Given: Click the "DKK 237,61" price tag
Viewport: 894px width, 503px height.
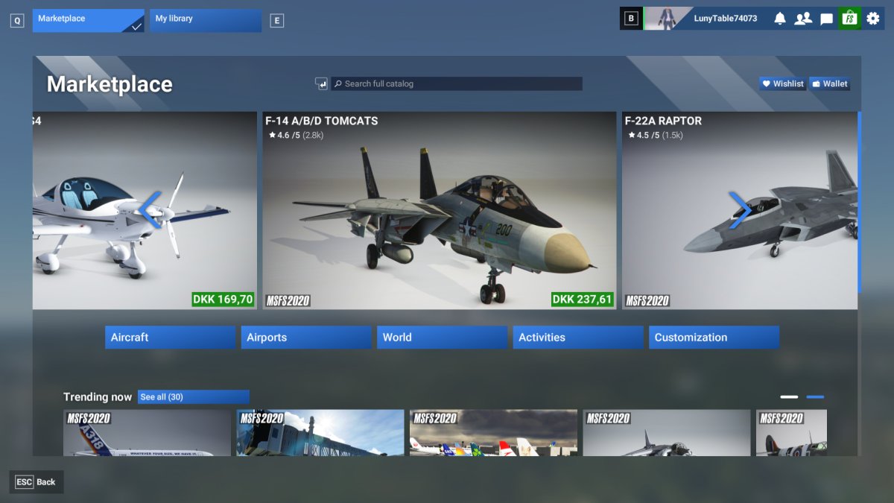Looking at the screenshot, I should [x=583, y=300].
